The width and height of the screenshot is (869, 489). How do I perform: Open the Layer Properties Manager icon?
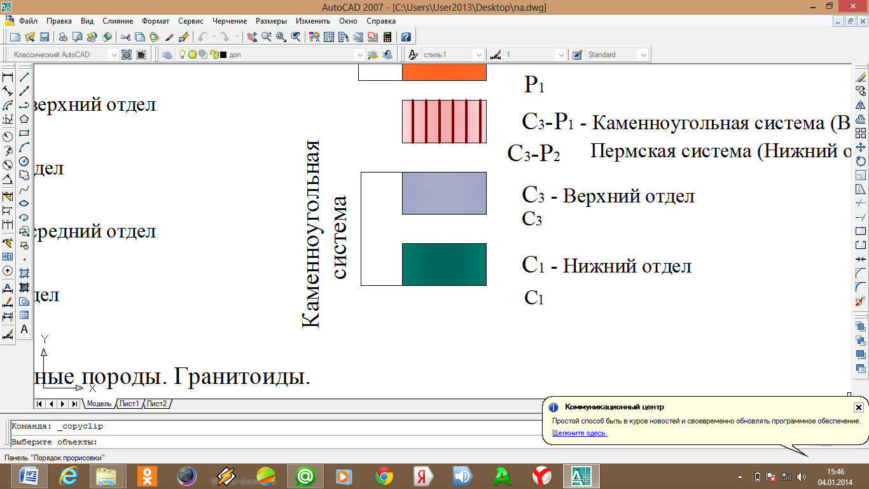pos(167,55)
